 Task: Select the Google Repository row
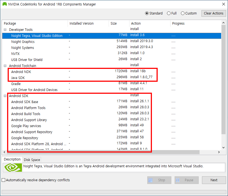(x=112, y=138)
